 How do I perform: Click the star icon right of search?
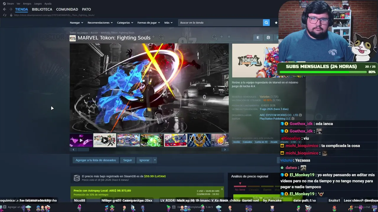pyautogui.click(x=276, y=23)
